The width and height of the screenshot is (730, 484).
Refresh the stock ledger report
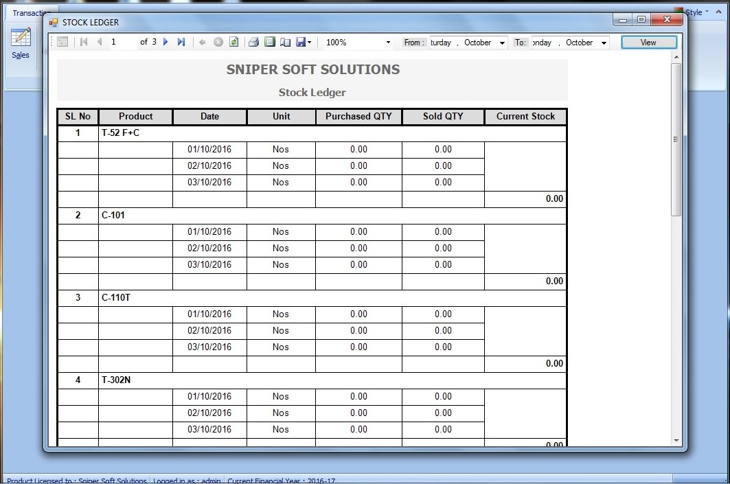(234, 43)
